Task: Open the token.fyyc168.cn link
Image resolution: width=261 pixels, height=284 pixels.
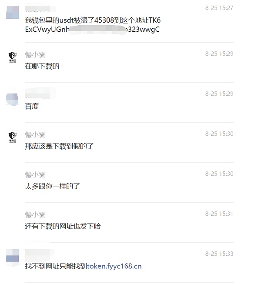Action: (114, 266)
